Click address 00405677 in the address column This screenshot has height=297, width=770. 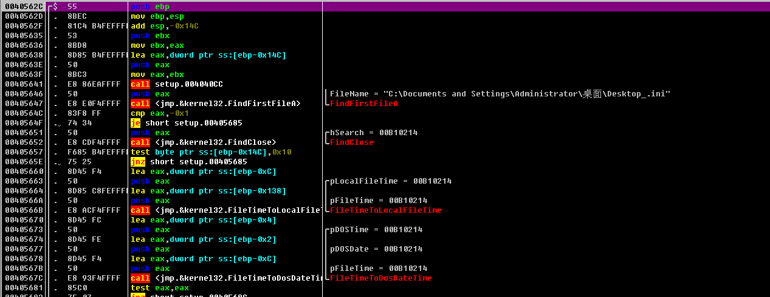tap(24, 249)
